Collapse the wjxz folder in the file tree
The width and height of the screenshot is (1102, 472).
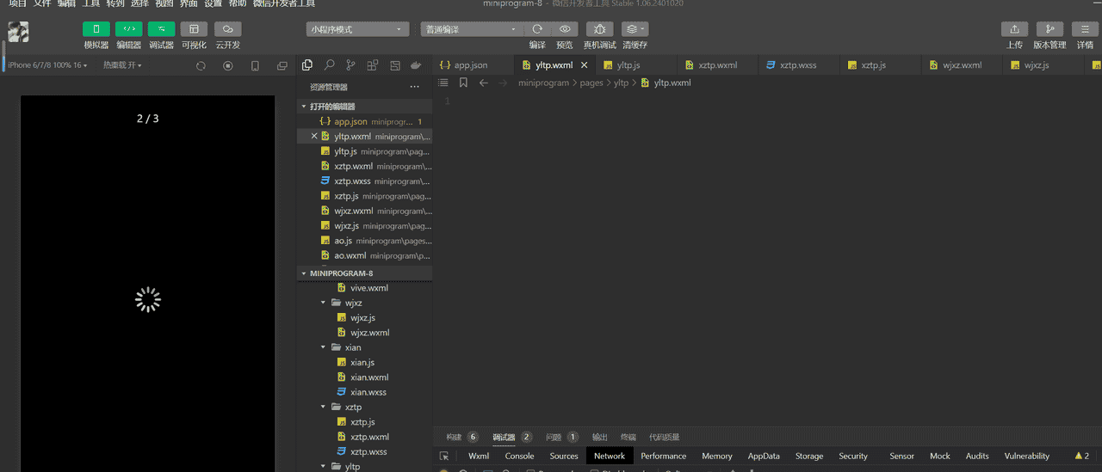(324, 303)
